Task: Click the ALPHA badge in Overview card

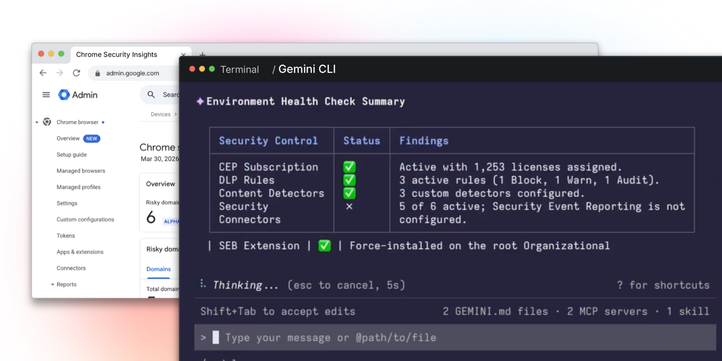Action: [171, 222]
